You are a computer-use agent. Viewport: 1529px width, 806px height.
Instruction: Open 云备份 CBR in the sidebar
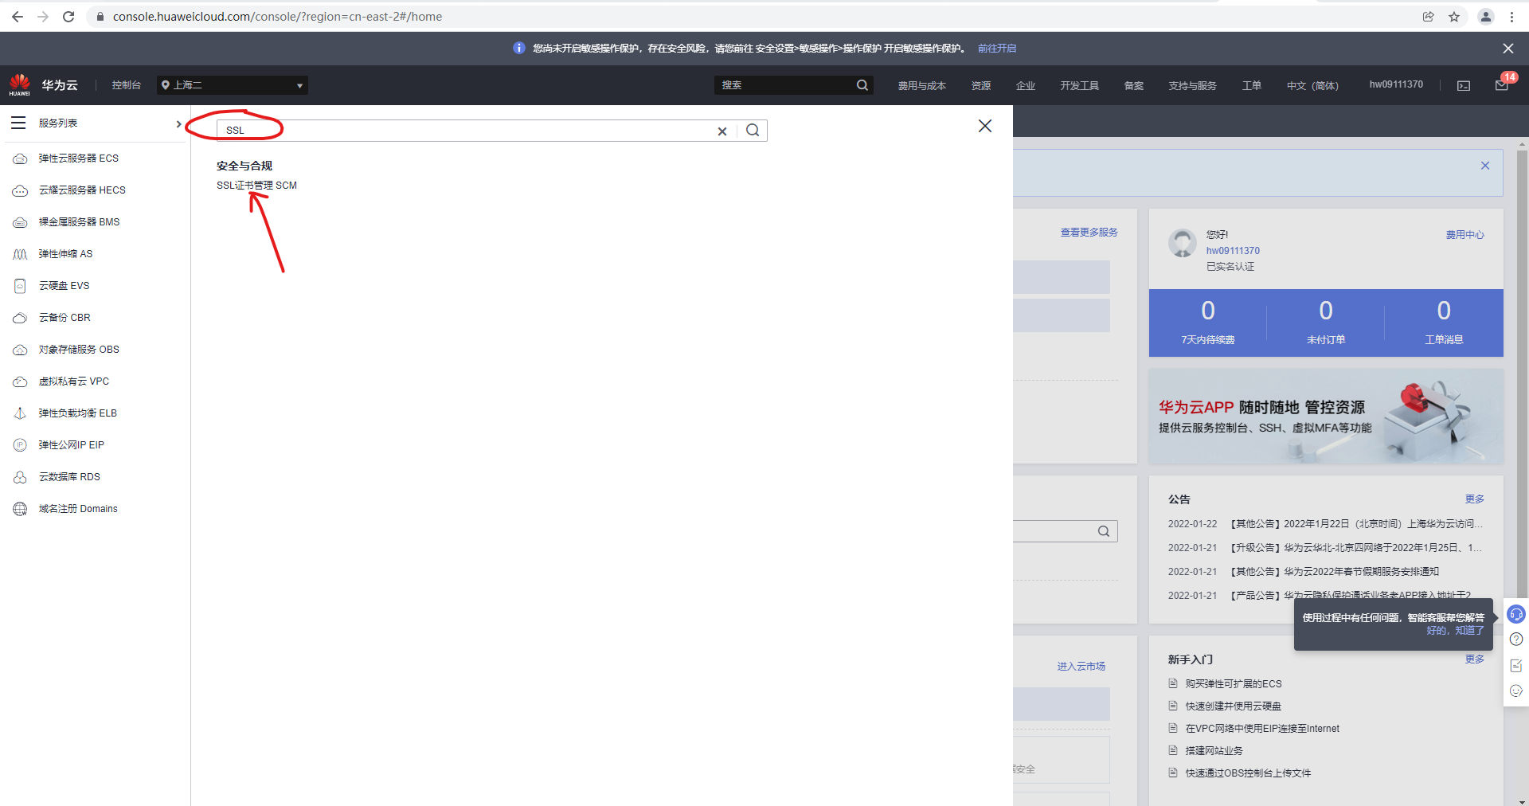click(65, 318)
